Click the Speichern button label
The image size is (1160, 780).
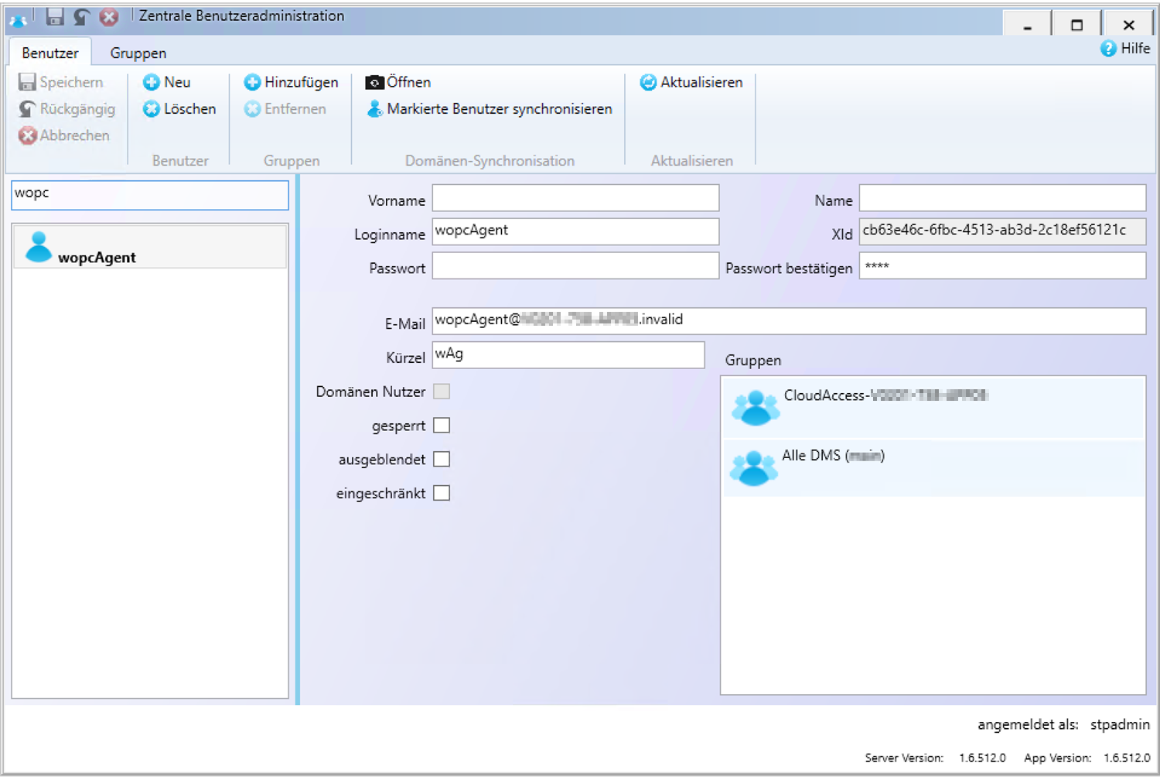71,82
